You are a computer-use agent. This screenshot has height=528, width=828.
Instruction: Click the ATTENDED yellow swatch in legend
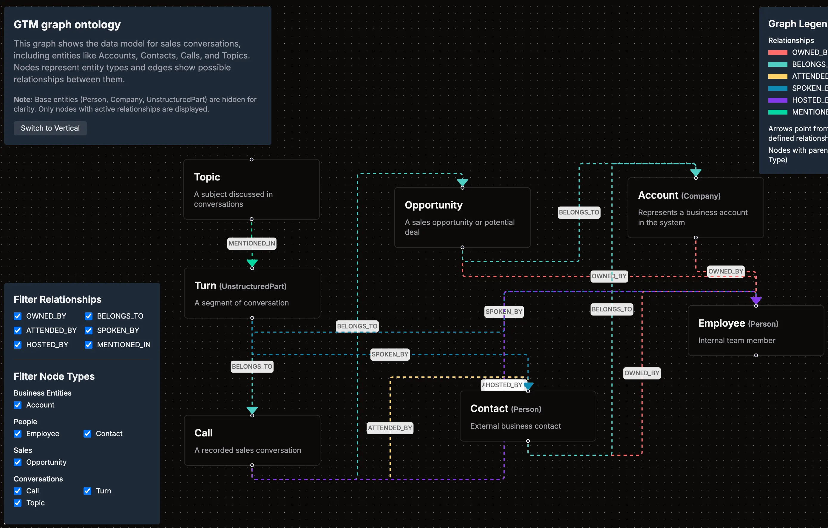pos(778,76)
